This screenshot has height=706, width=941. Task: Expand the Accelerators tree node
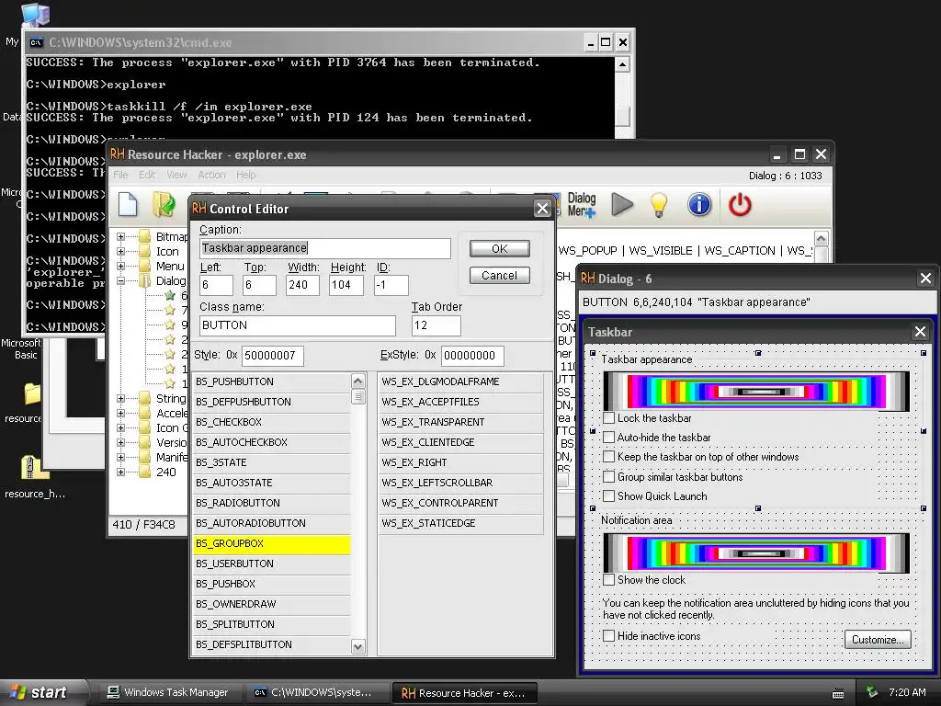pos(120,413)
